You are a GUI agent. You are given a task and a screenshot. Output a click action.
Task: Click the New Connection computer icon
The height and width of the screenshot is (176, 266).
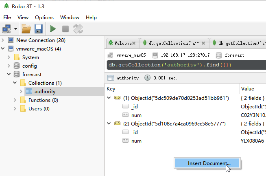click(x=11, y=40)
